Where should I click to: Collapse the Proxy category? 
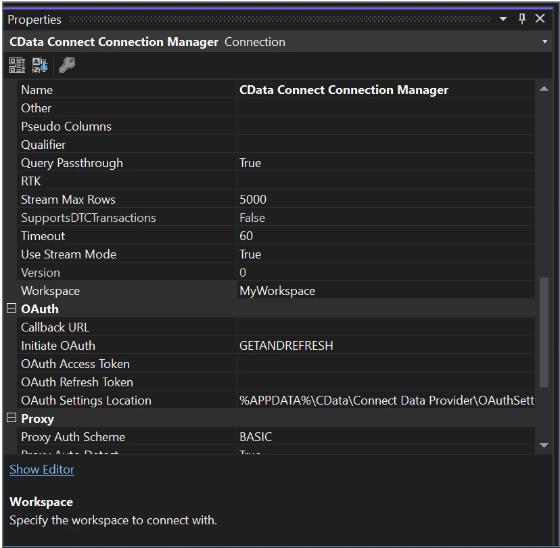point(11,417)
